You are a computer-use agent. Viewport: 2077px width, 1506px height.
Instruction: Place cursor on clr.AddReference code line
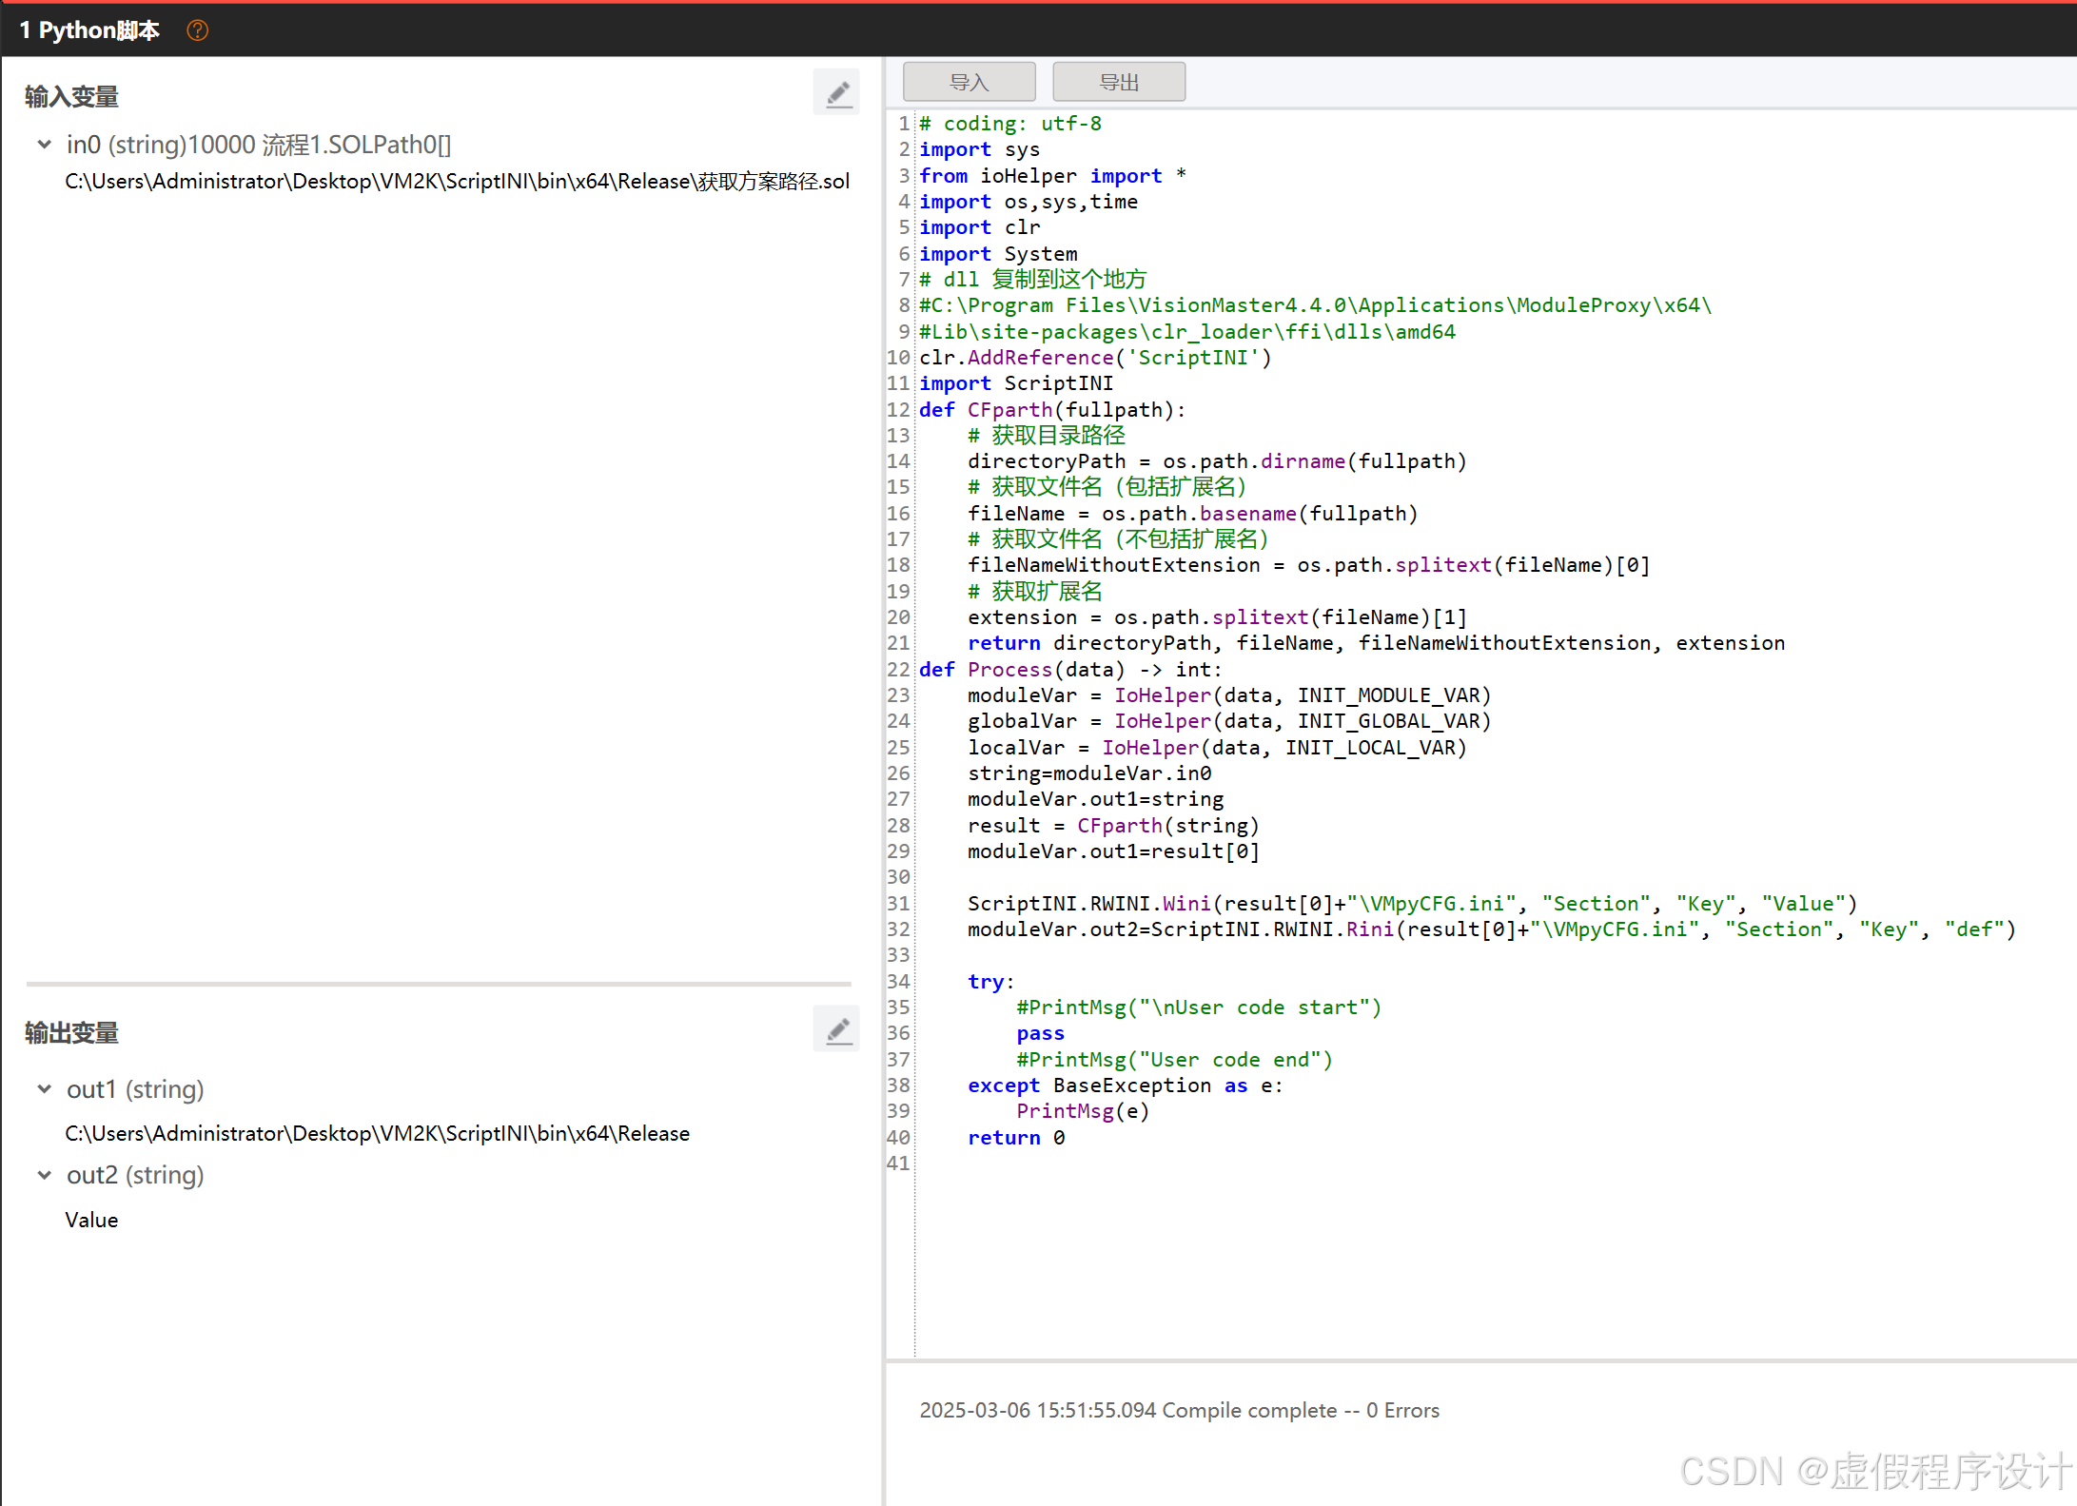tap(1094, 358)
